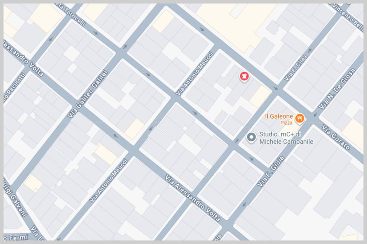The width and height of the screenshot is (367, 244).
Task: Click the Via Galileo Galilei street label
Action: [87, 94]
